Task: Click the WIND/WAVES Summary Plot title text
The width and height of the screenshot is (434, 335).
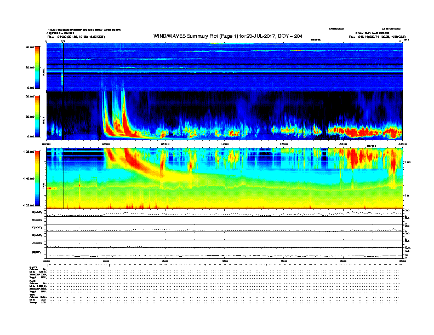Action: tap(228, 36)
